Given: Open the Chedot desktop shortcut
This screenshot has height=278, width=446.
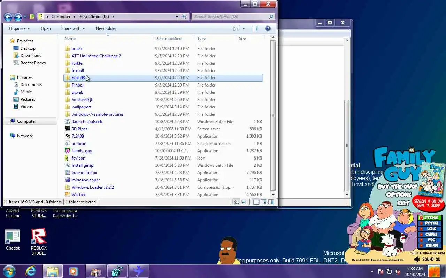Looking at the screenshot, I should (x=13, y=240).
